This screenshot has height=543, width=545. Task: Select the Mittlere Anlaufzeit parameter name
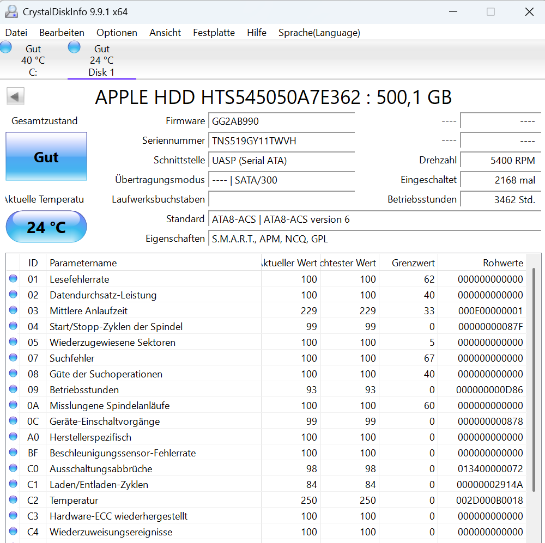pos(89,311)
